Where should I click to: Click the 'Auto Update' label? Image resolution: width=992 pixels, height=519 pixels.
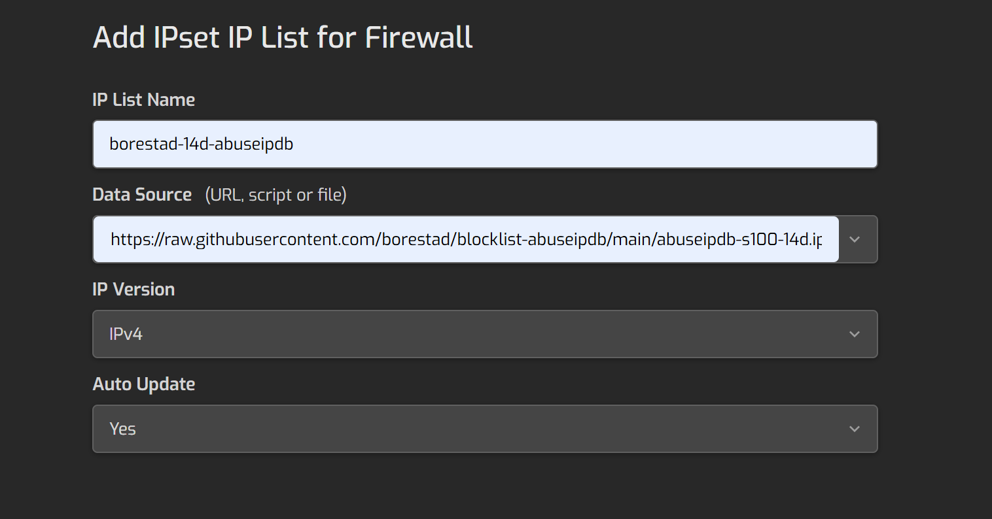pyautogui.click(x=144, y=384)
